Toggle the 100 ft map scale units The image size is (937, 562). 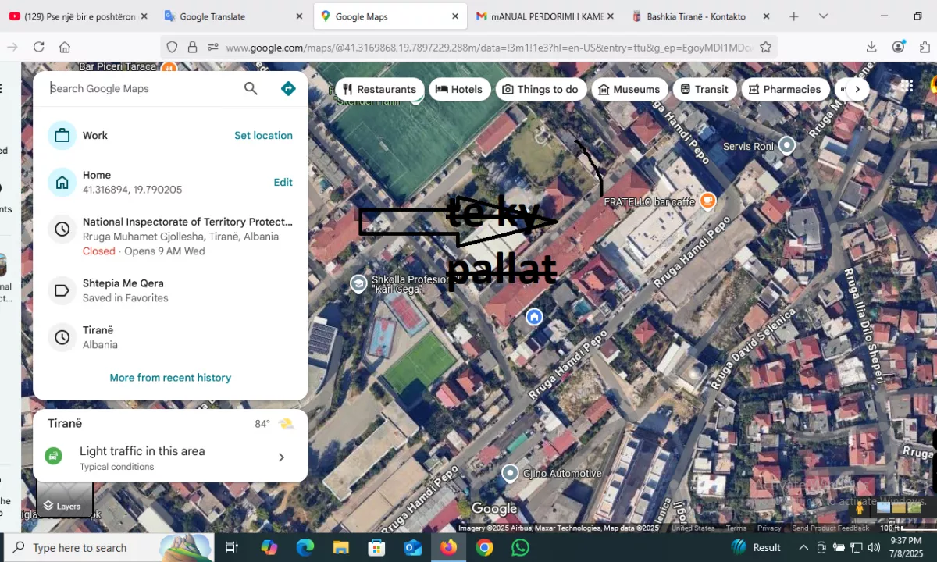tap(906, 528)
